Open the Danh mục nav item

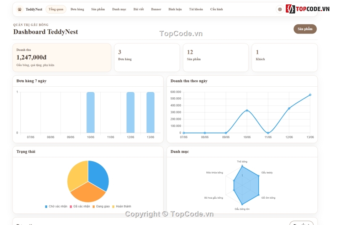[119, 9]
